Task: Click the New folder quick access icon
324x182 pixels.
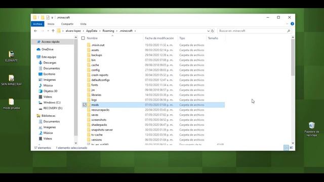Action: tap(43, 18)
